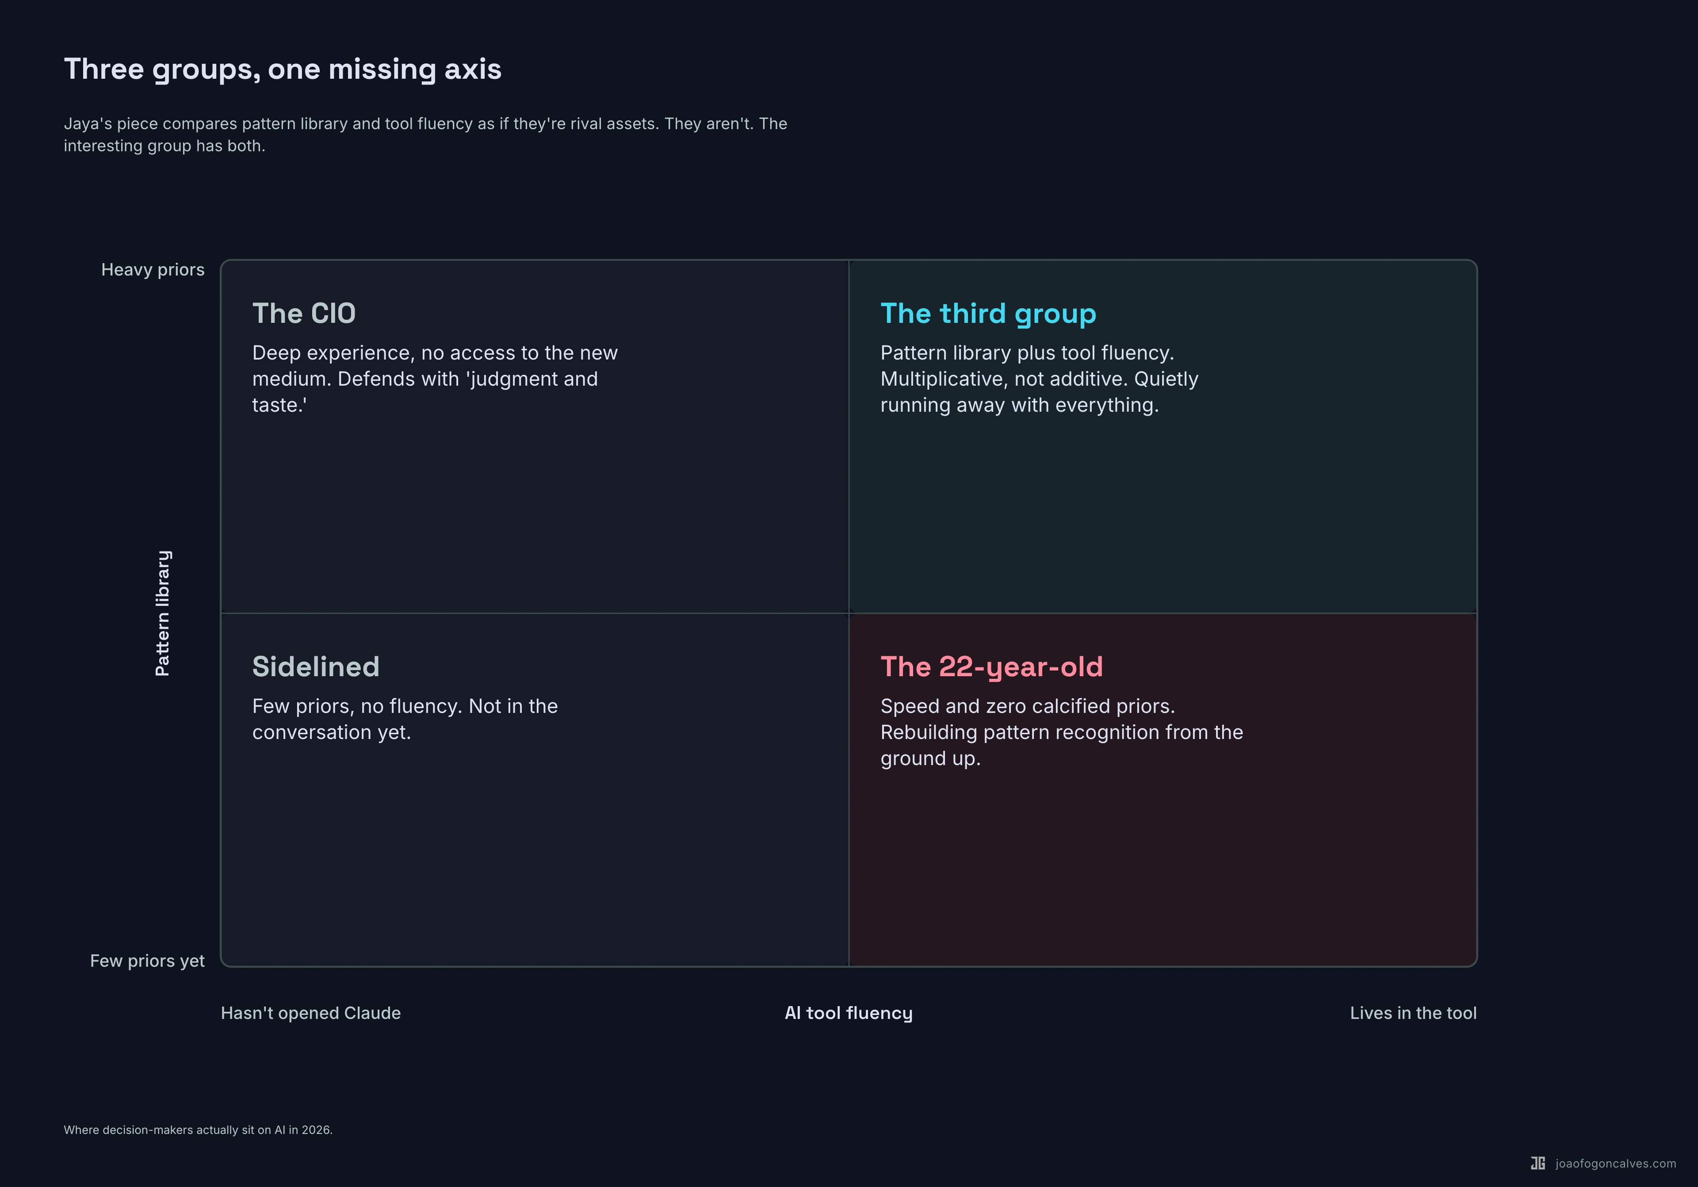Click the subtitle paragraph about Jaya's piece
Image resolution: width=1698 pixels, height=1187 pixels.
[424, 134]
